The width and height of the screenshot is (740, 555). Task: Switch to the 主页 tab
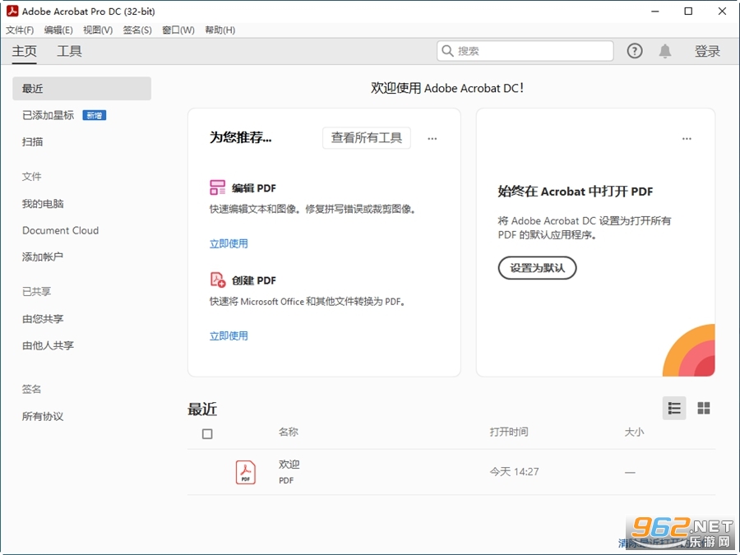[24, 51]
